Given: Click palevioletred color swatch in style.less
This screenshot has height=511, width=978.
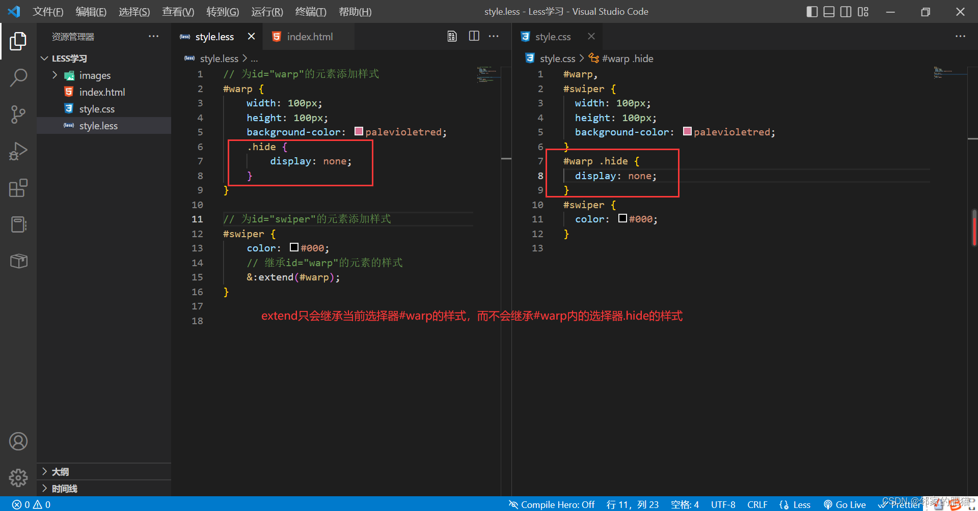Looking at the screenshot, I should [x=359, y=131].
